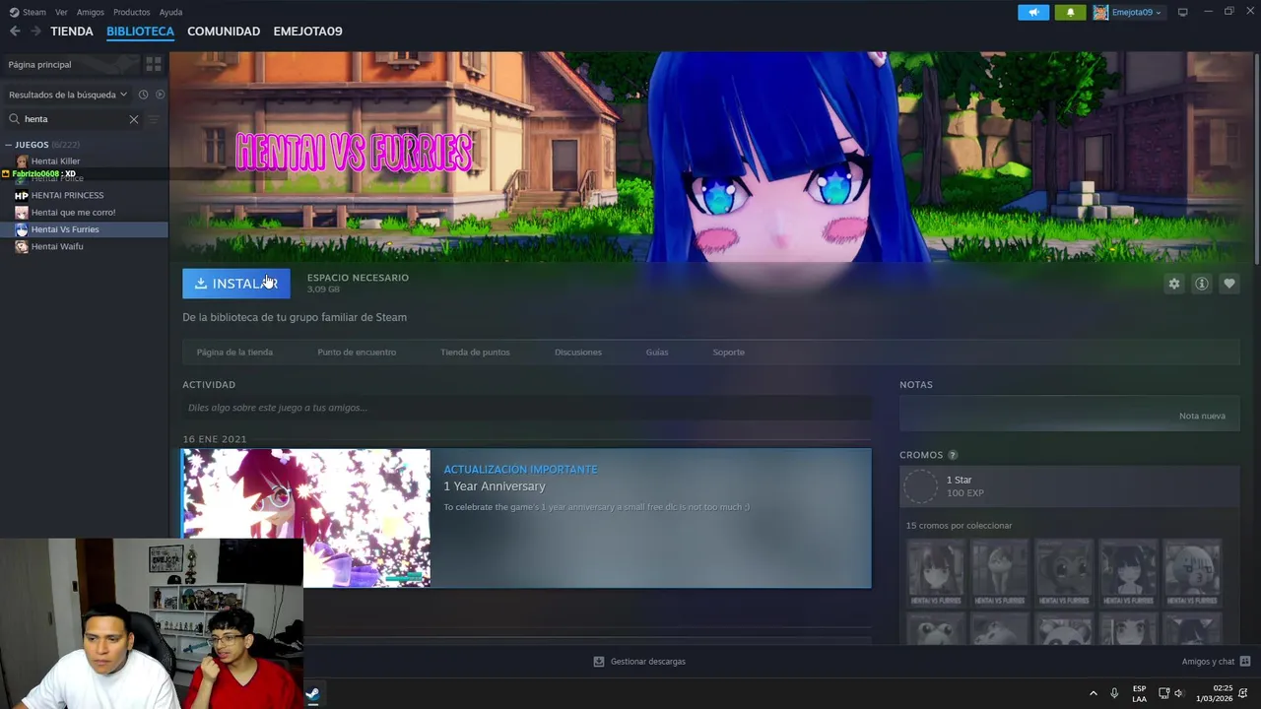Image resolution: width=1261 pixels, height=709 pixels.
Task: Open game settings gear icon
Action: coord(1174,284)
